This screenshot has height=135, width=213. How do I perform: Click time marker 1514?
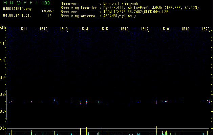(84, 29)
